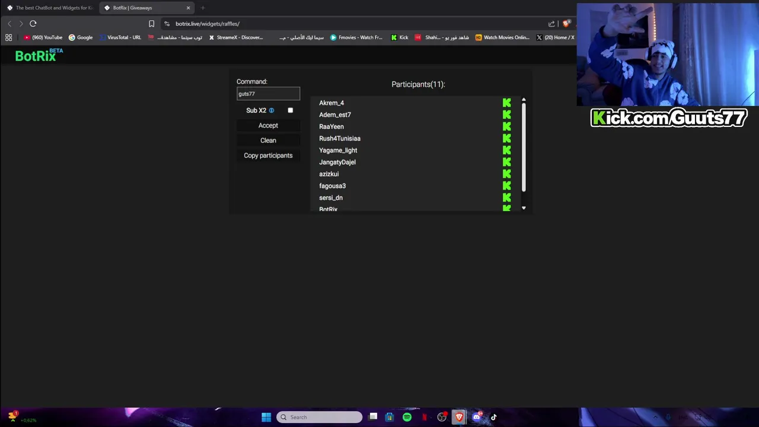Select participant Akrem_4

coord(331,103)
